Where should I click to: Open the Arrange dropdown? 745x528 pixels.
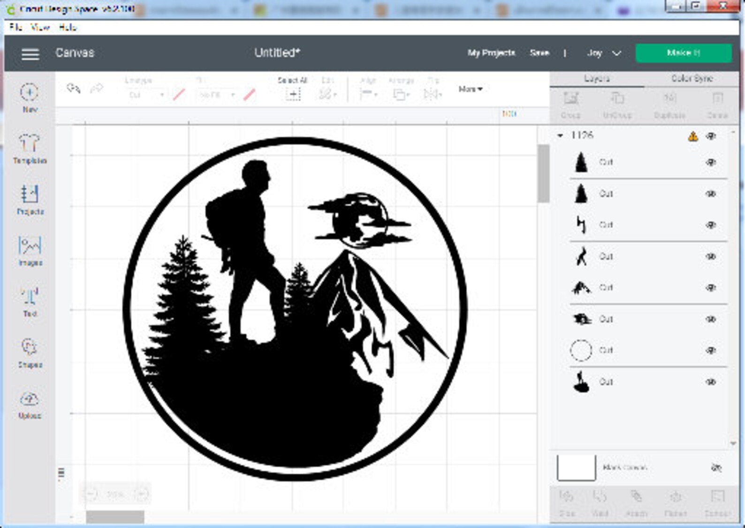click(x=401, y=94)
